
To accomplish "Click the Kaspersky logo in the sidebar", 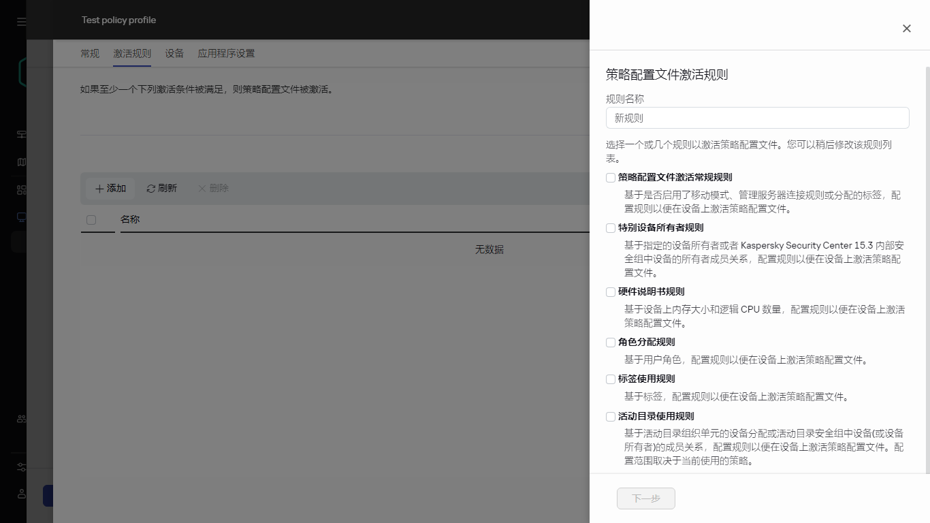I will tap(23, 72).
